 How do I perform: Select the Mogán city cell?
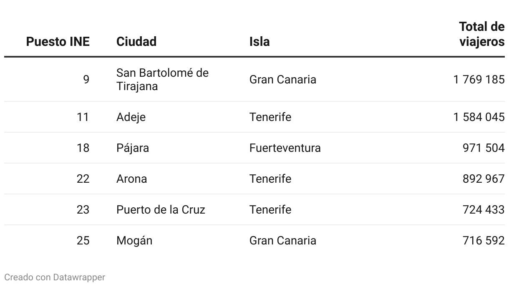point(134,241)
